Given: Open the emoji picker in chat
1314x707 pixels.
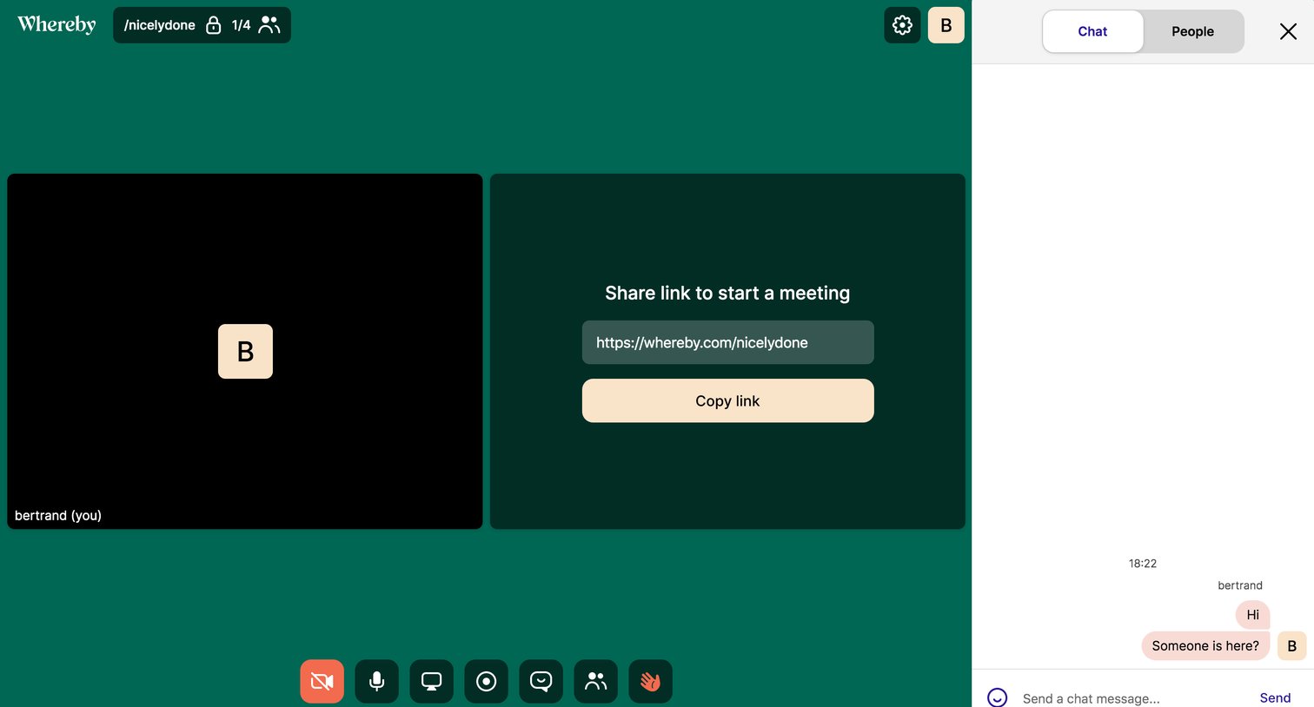Looking at the screenshot, I should (x=997, y=697).
